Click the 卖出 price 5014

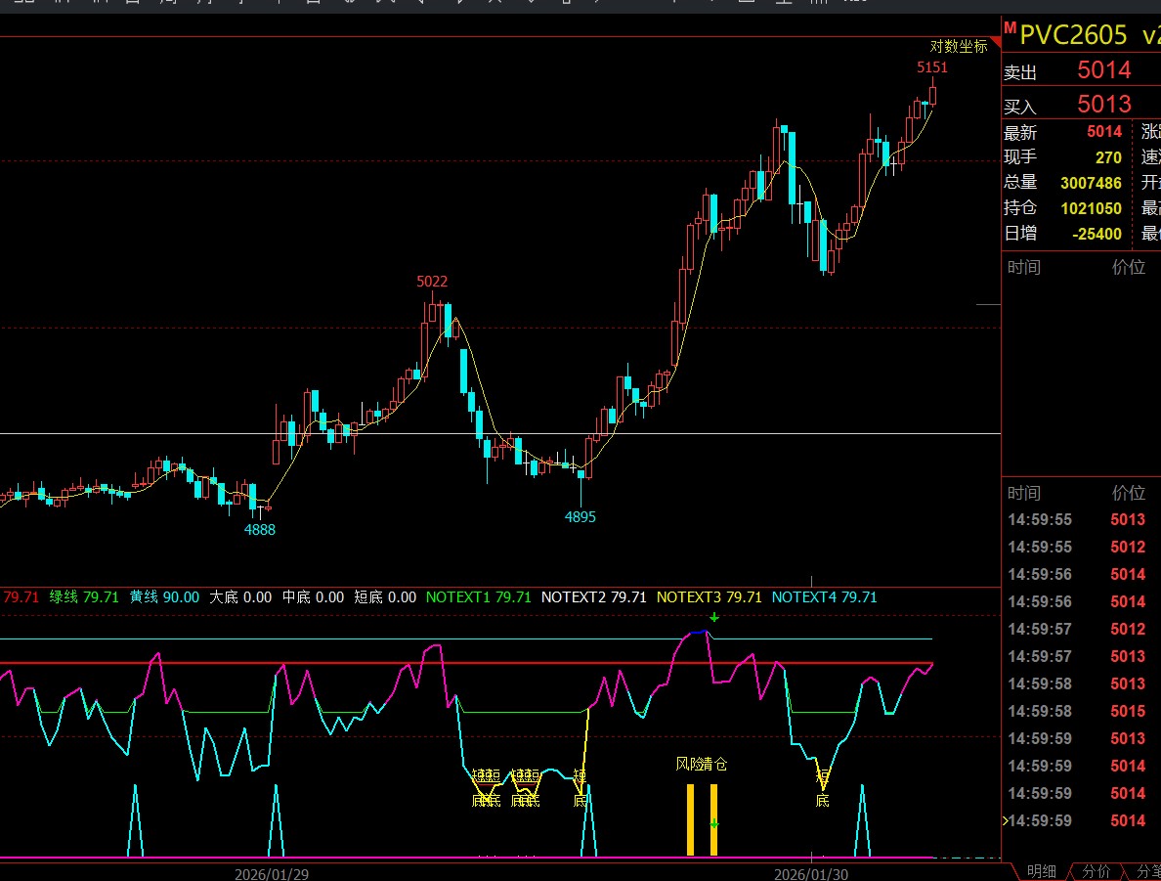click(1103, 70)
